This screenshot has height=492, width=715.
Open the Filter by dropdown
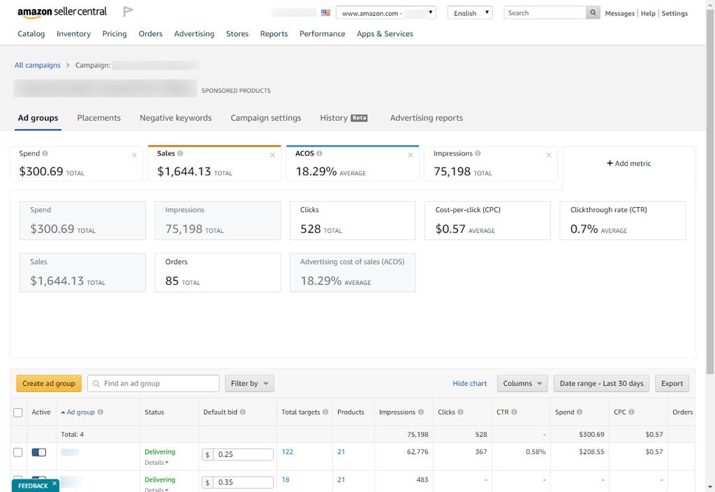[249, 384]
